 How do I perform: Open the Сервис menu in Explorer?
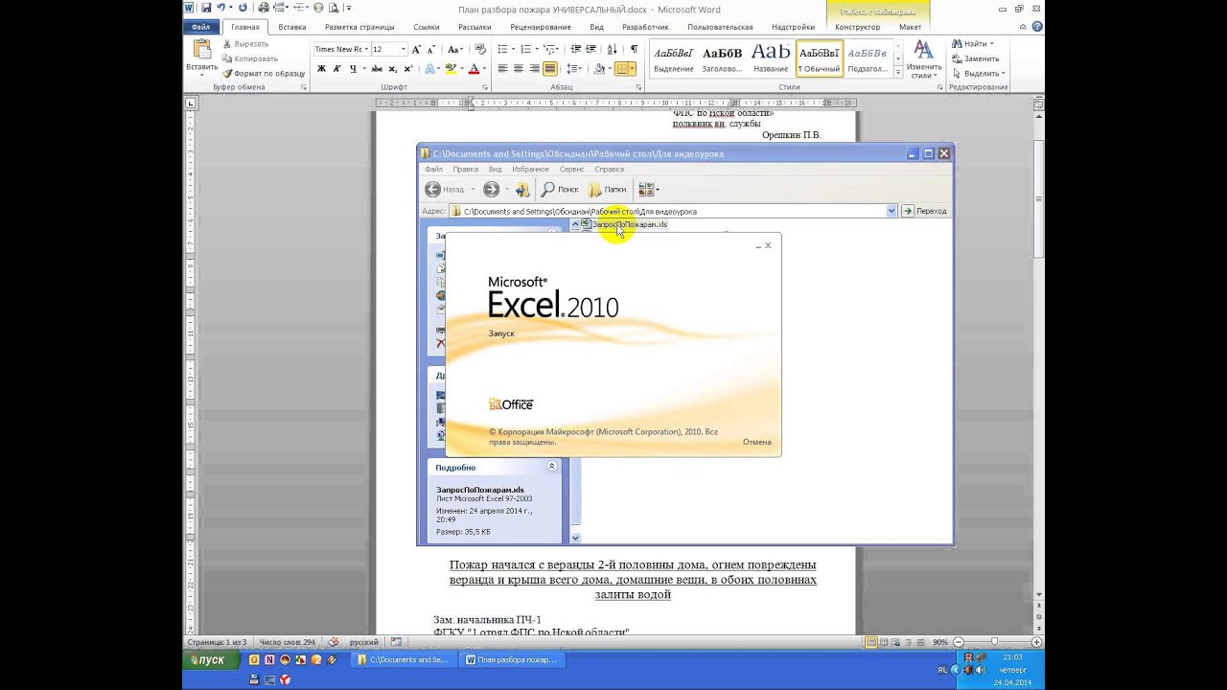(x=571, y=170)
